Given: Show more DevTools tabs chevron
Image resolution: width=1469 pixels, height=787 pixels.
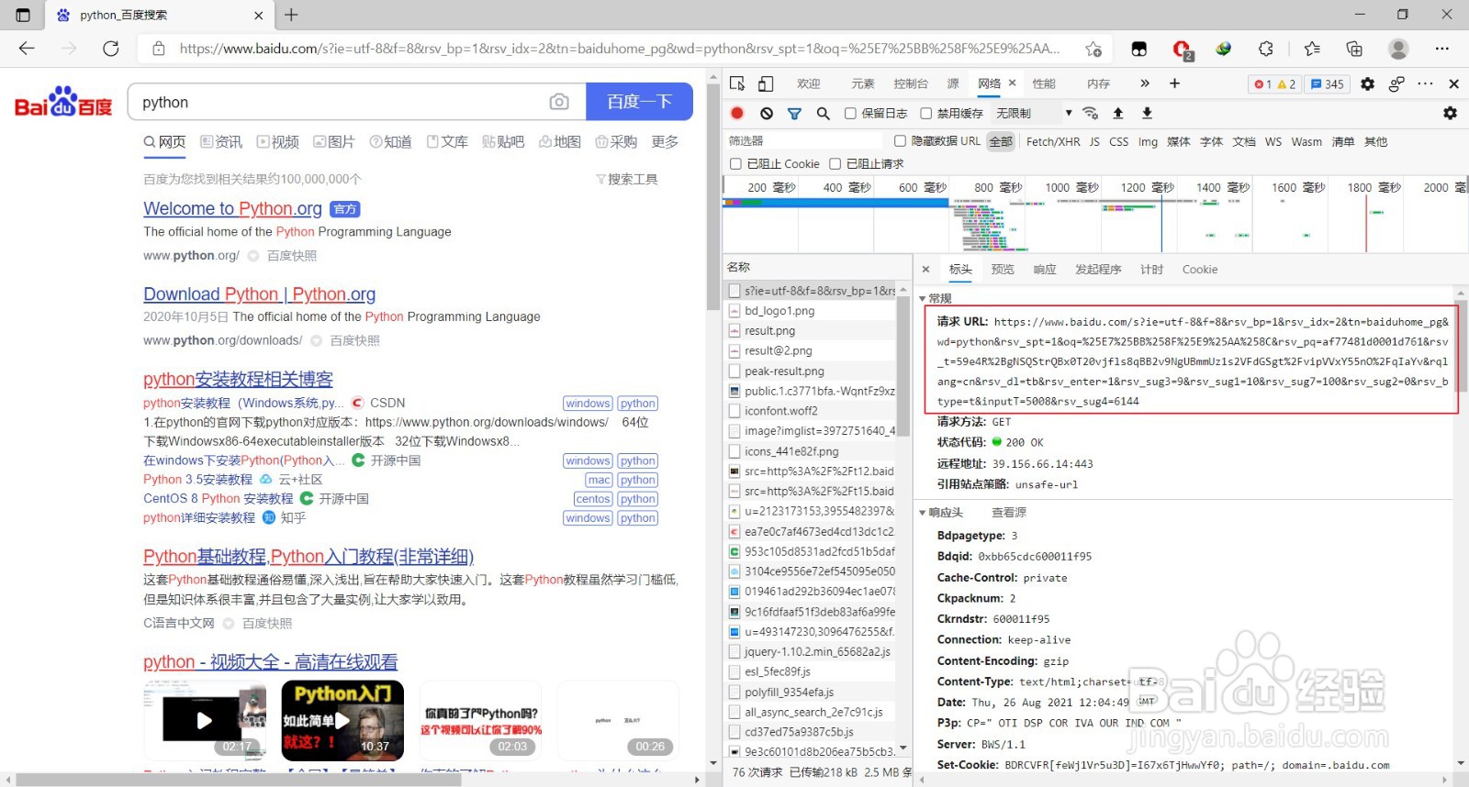Looking at the screenshot, I should 1145,83.
